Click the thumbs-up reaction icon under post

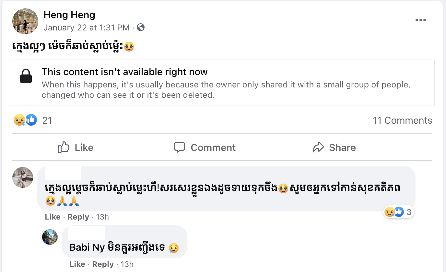tap(31, 120)
